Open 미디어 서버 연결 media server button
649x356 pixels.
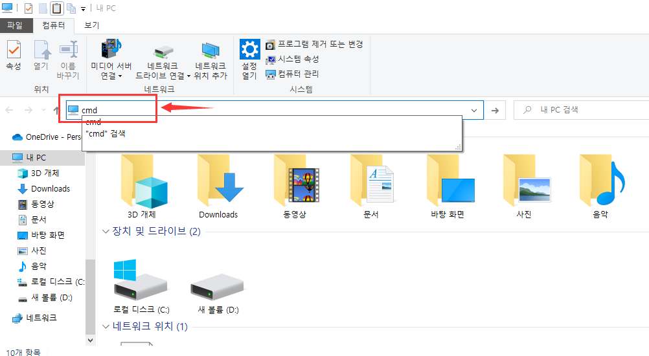coord(111,60)
